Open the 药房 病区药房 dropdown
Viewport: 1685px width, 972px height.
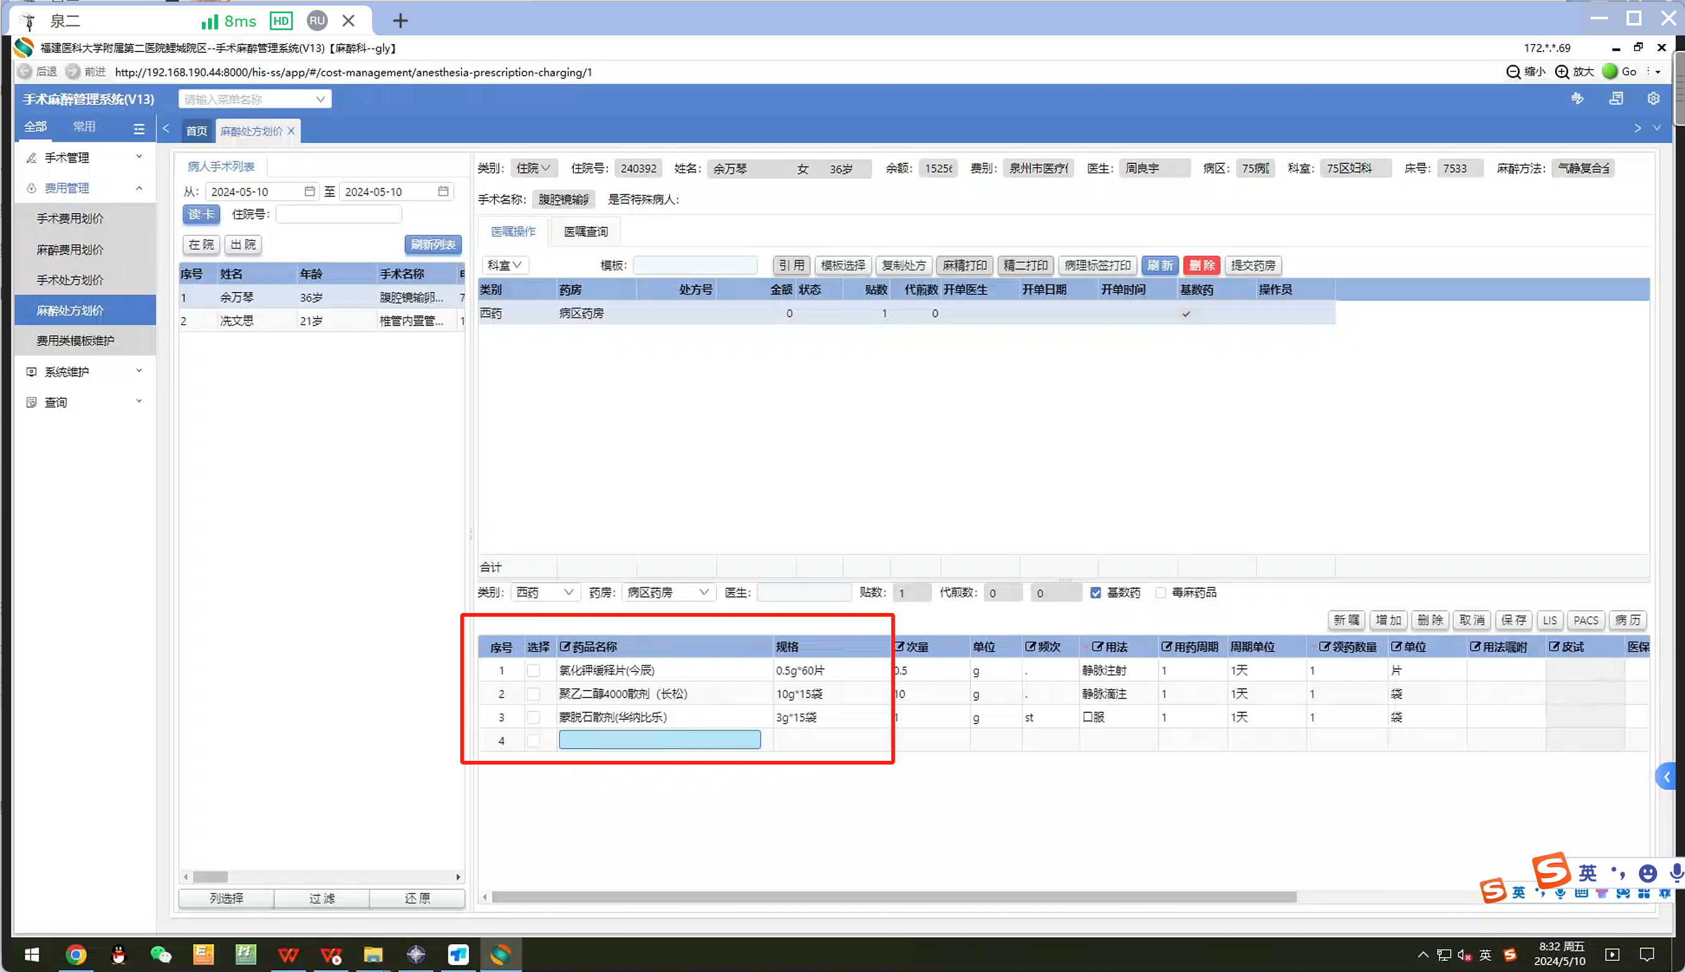pyautogui.click(x=668, y=593)
